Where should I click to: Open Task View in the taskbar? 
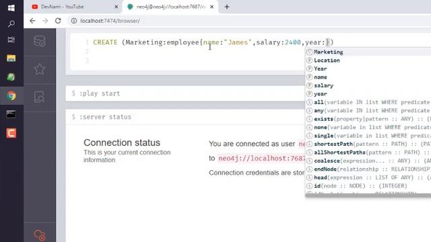(x=11, y=40)
